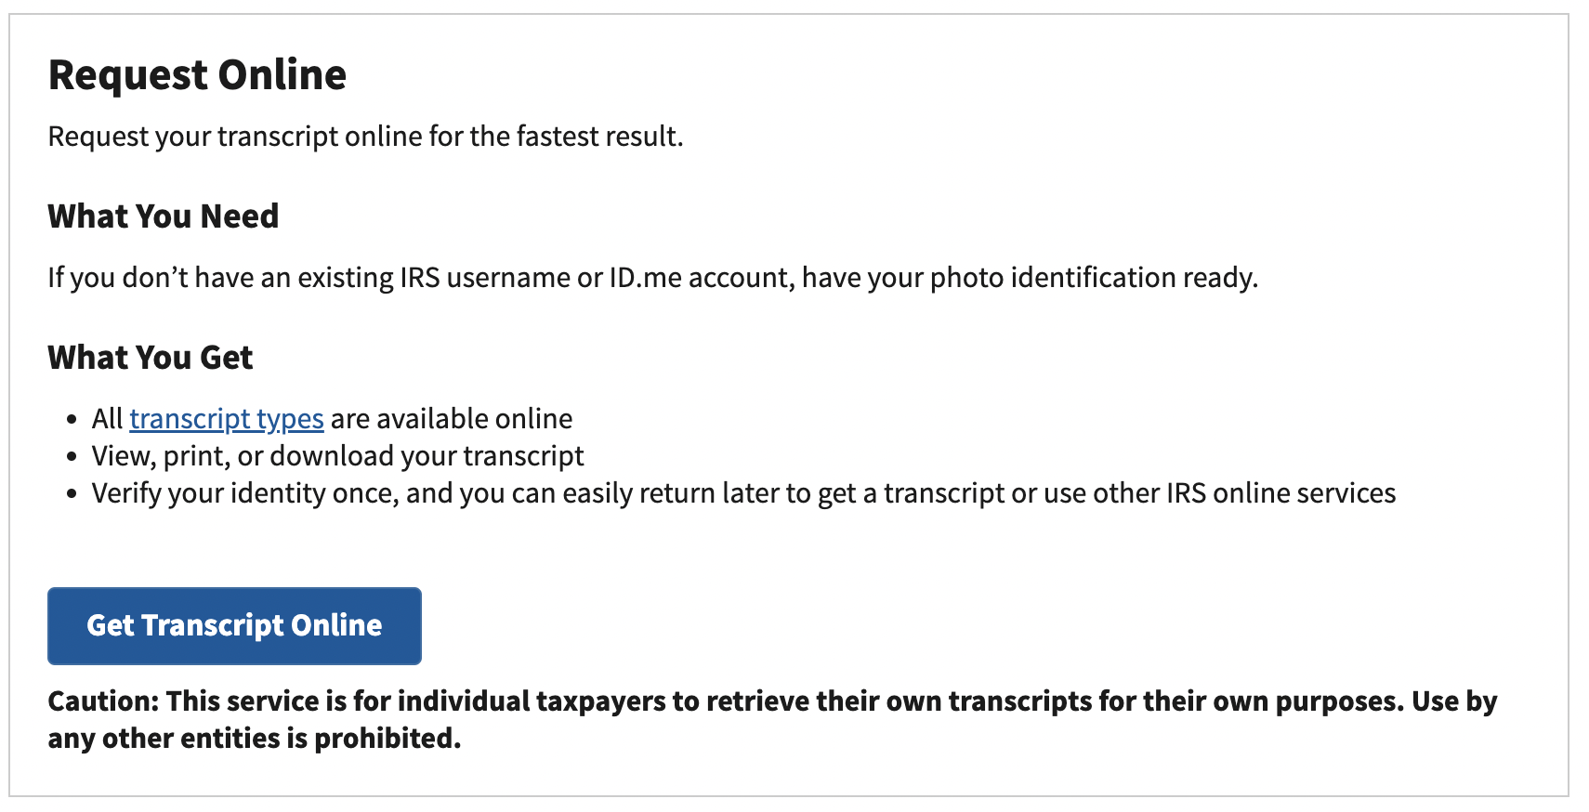The width and height of the screenshot is (1589, 812).
Task: Select the Request Online heading
Action: 198,74
